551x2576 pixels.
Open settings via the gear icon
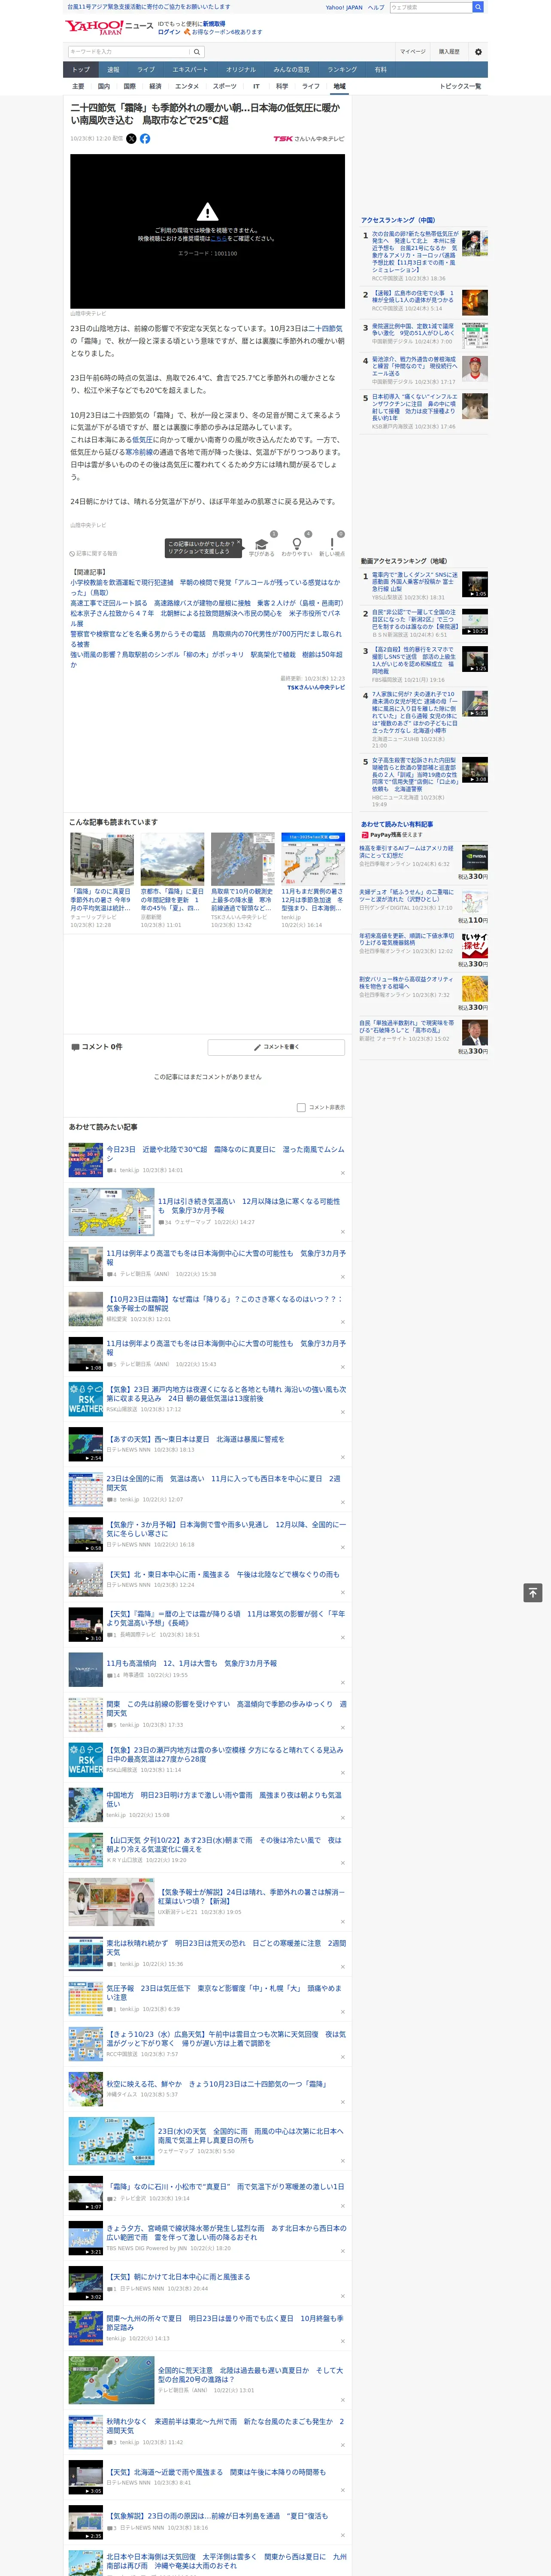point(478,51)
